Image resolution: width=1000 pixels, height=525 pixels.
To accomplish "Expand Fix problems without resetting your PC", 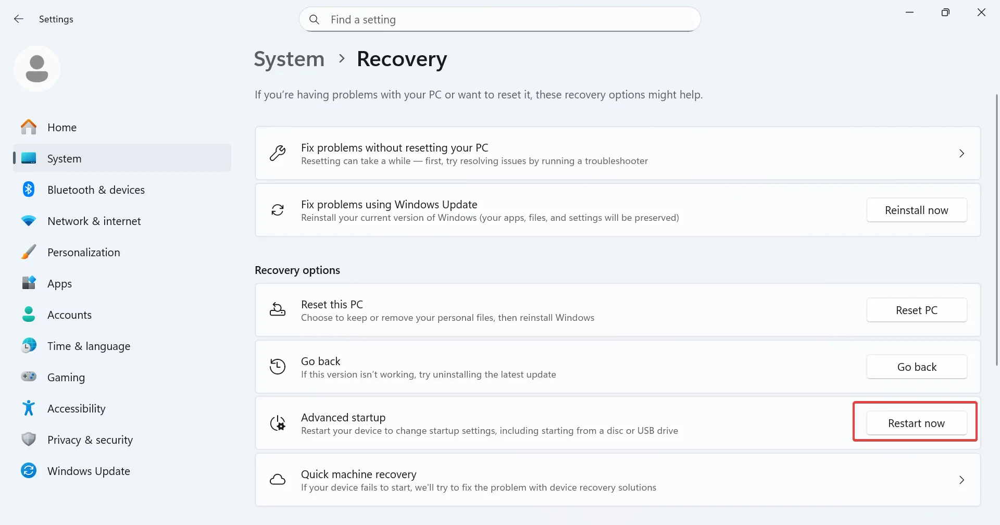I will point(961,153).
